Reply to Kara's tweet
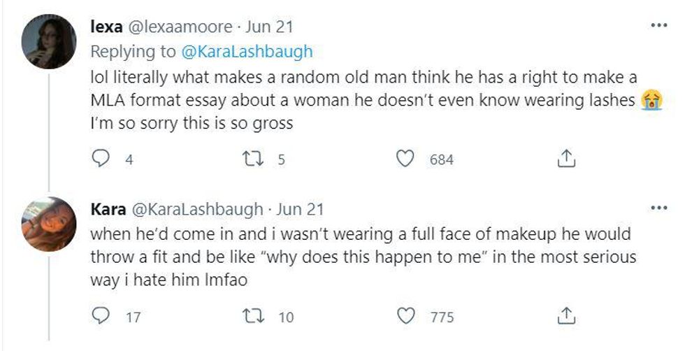 (x=102, y=317)
